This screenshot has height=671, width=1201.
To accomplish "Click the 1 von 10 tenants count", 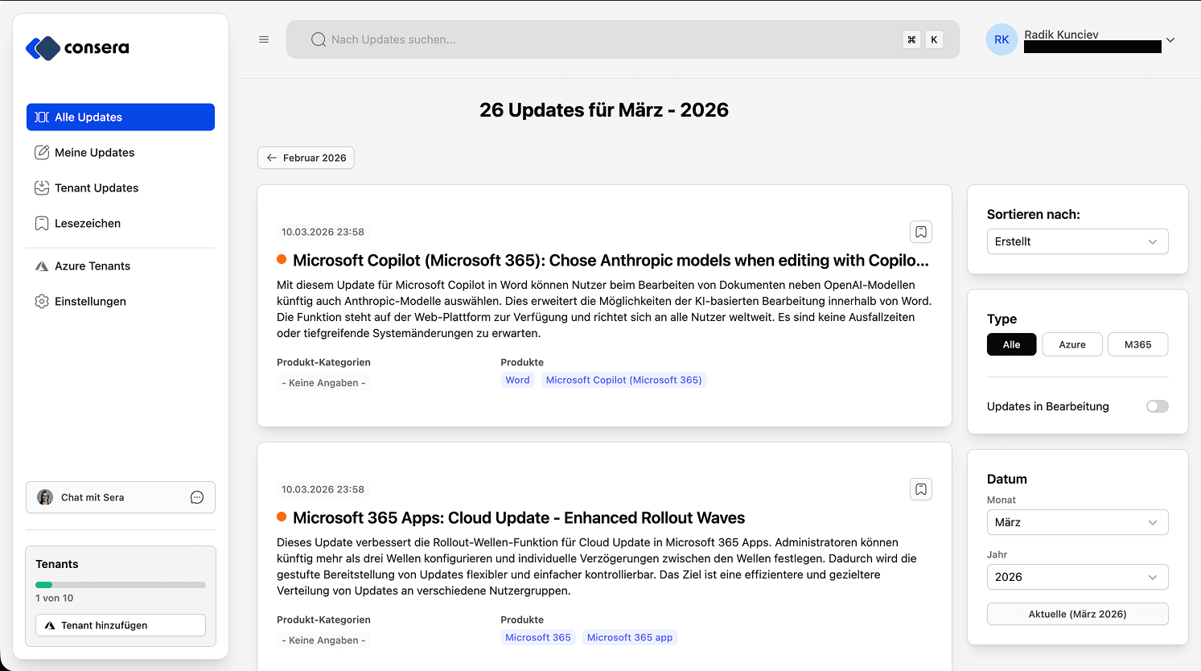I will pyautogui.click(x=55, y=598).
